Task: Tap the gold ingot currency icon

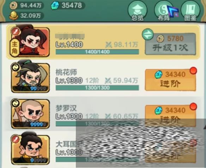Action: (x=13, y=16)
